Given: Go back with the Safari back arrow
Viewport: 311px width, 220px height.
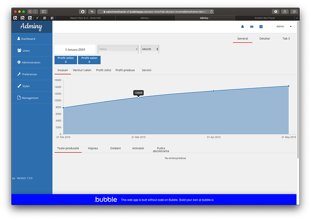Looking at the screenshot, I should [x=30, y=12].
